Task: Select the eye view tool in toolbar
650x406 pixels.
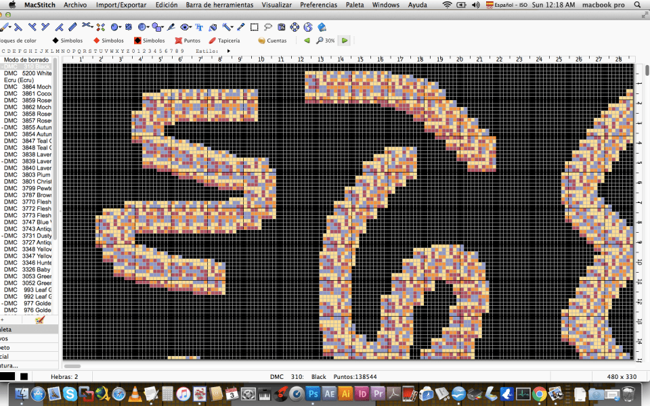Action: pyautogui.click(x=185, y=28)
